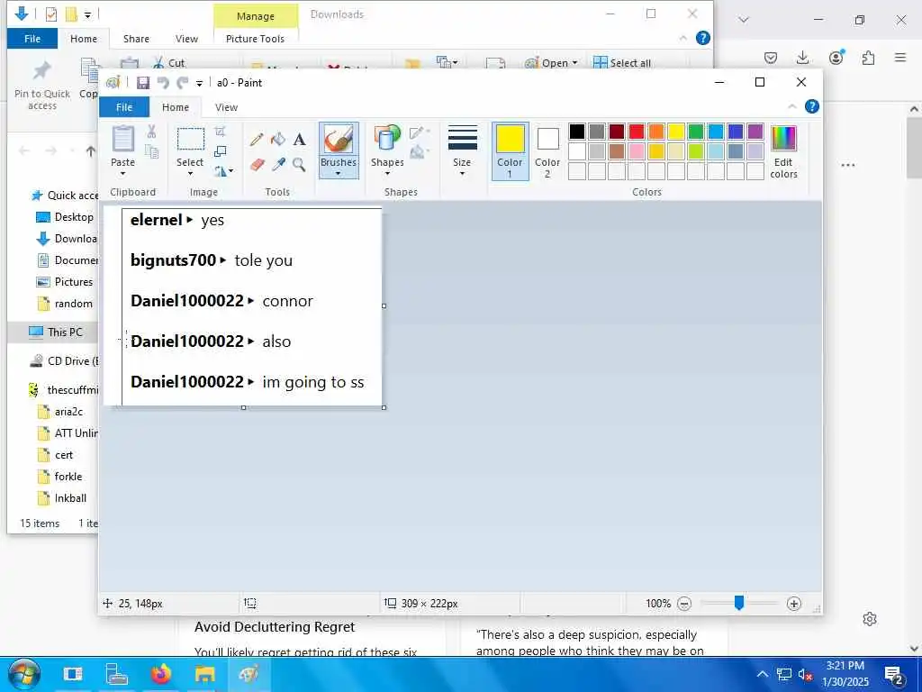Switch to the Paint View tab
922x692 pixels.
pyautogui.click(x=226, y=107)
